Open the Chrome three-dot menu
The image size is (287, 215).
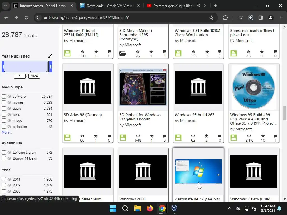coord(281,18)
